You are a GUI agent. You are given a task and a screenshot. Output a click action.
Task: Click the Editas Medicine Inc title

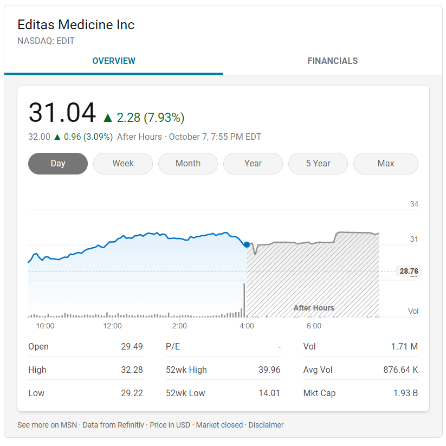(x=76, y=25)
